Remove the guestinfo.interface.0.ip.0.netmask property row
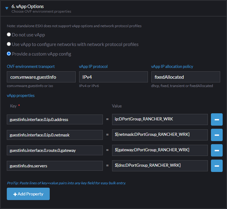 coord(216,135)
